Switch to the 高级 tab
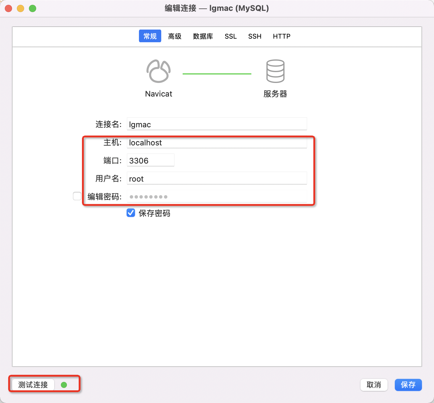 pyautogui.click(x=175, y=36)
